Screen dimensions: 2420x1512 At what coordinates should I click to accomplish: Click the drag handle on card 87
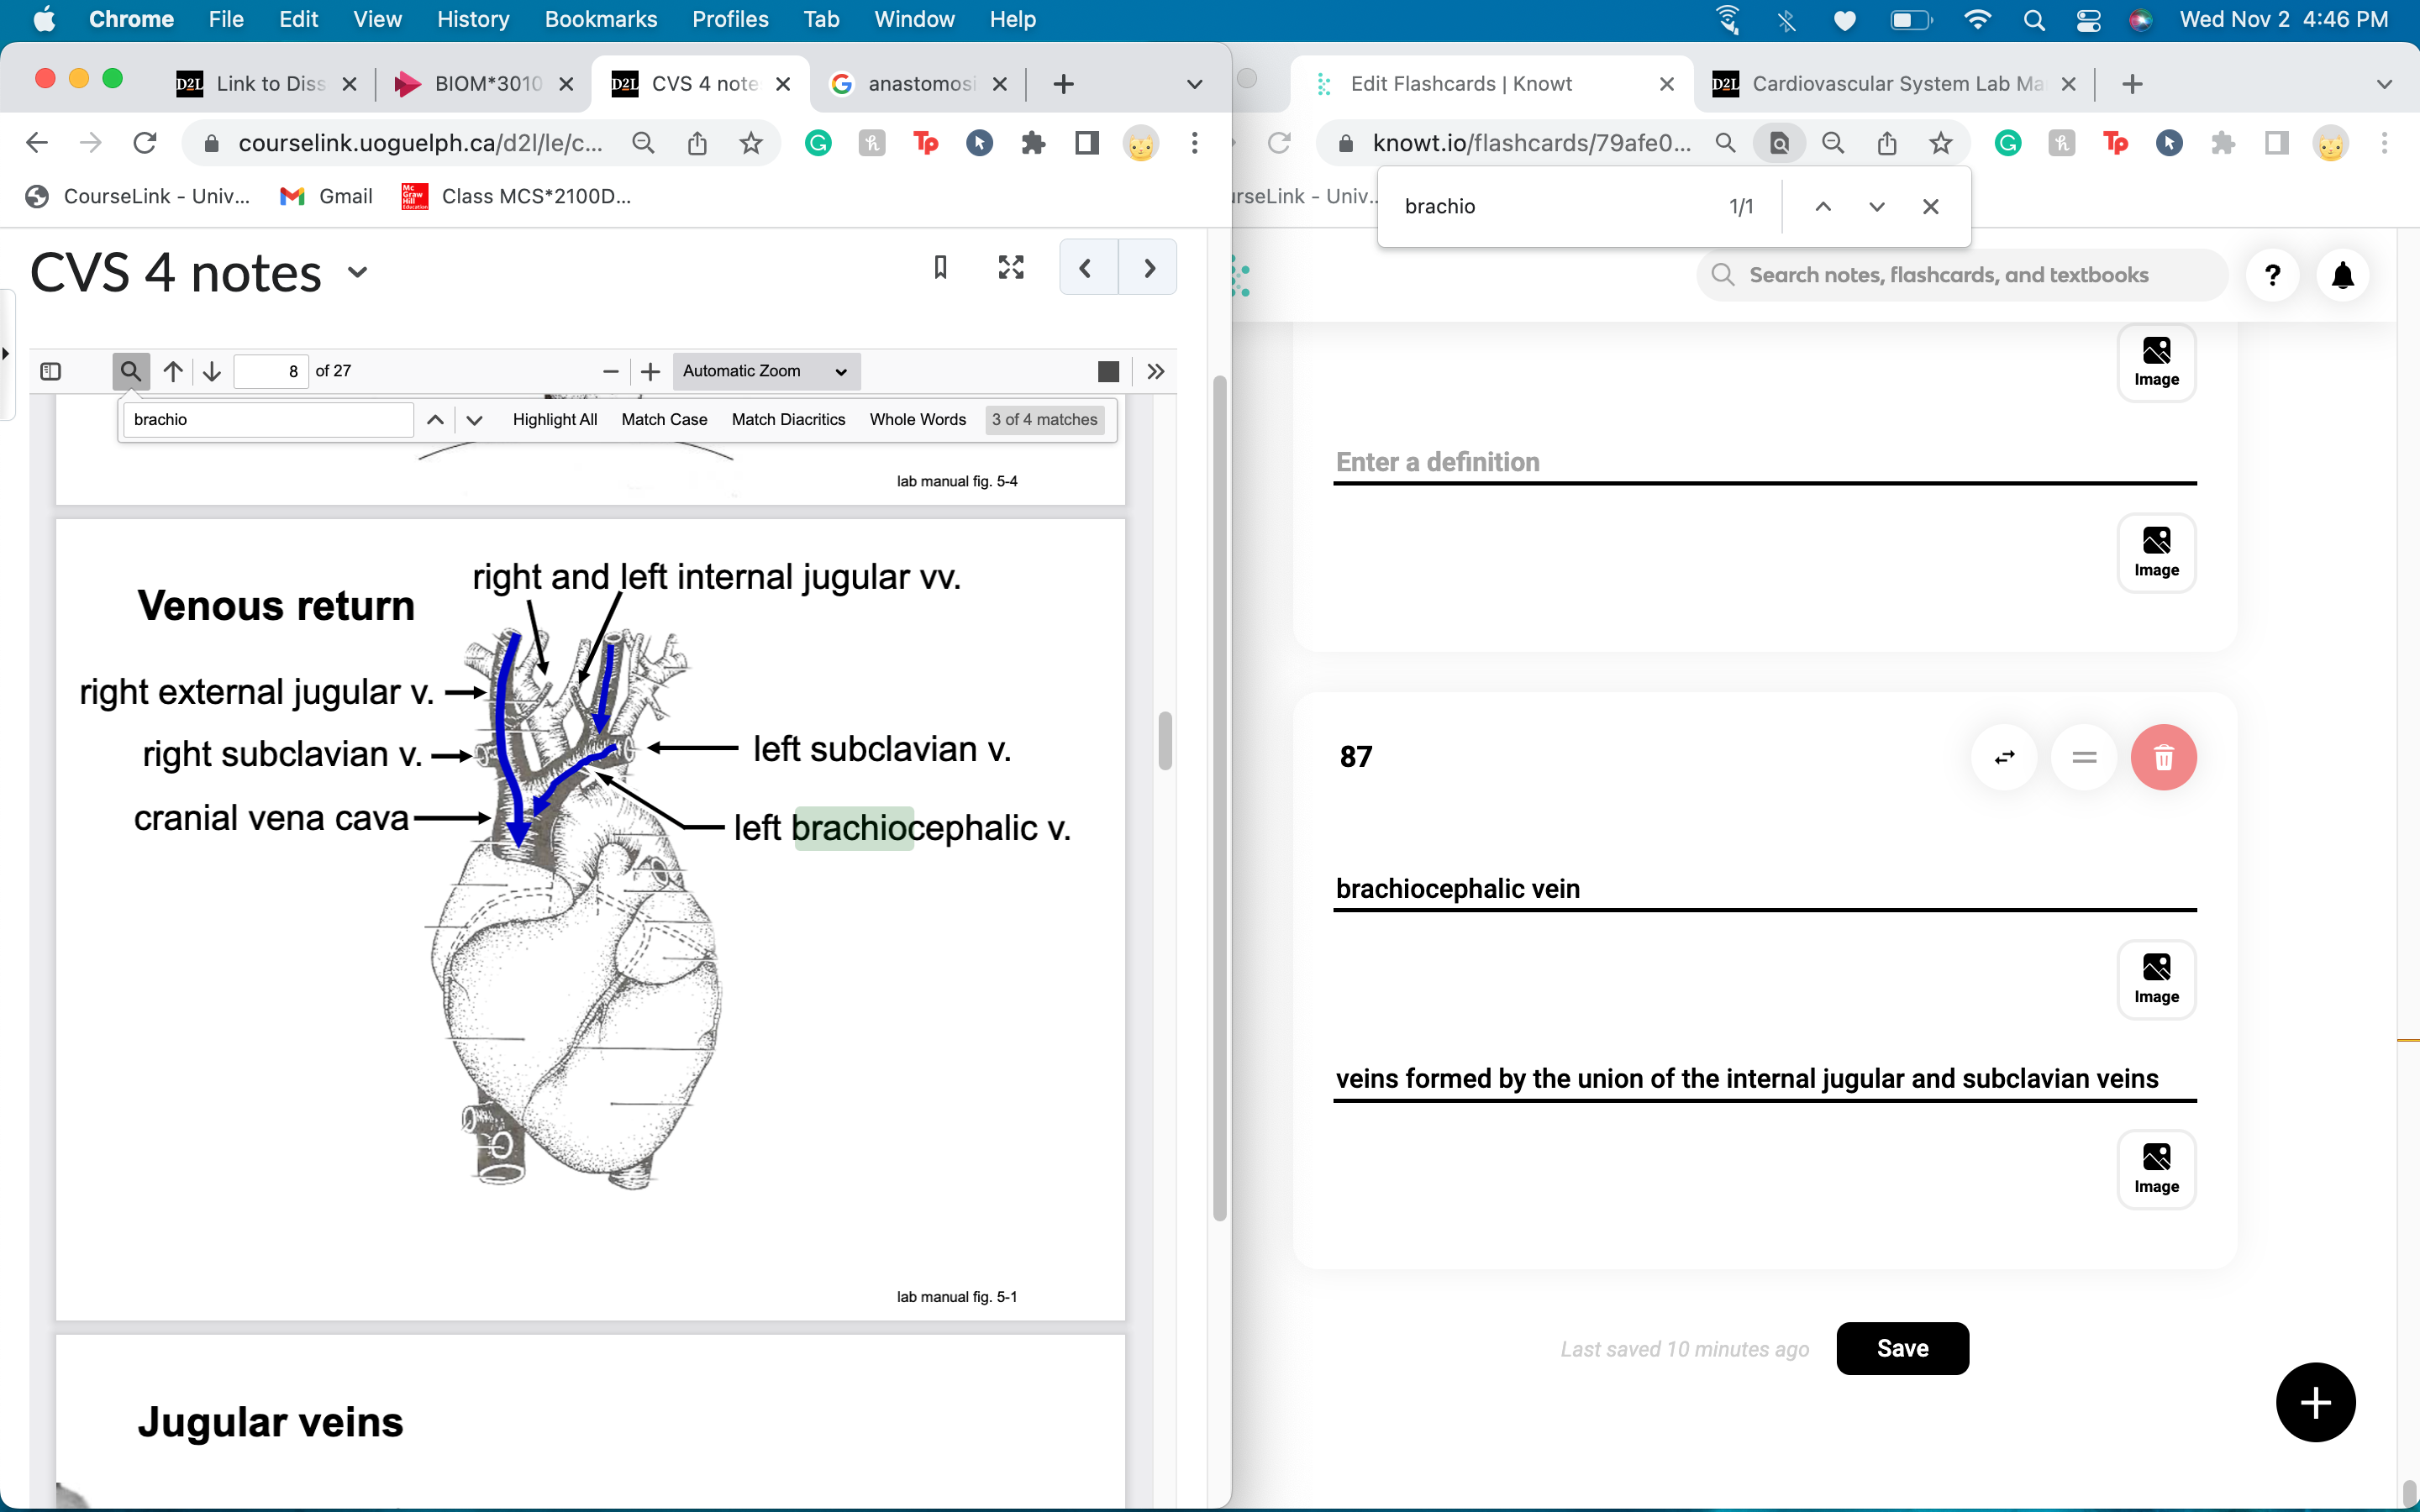[2084, 757]
